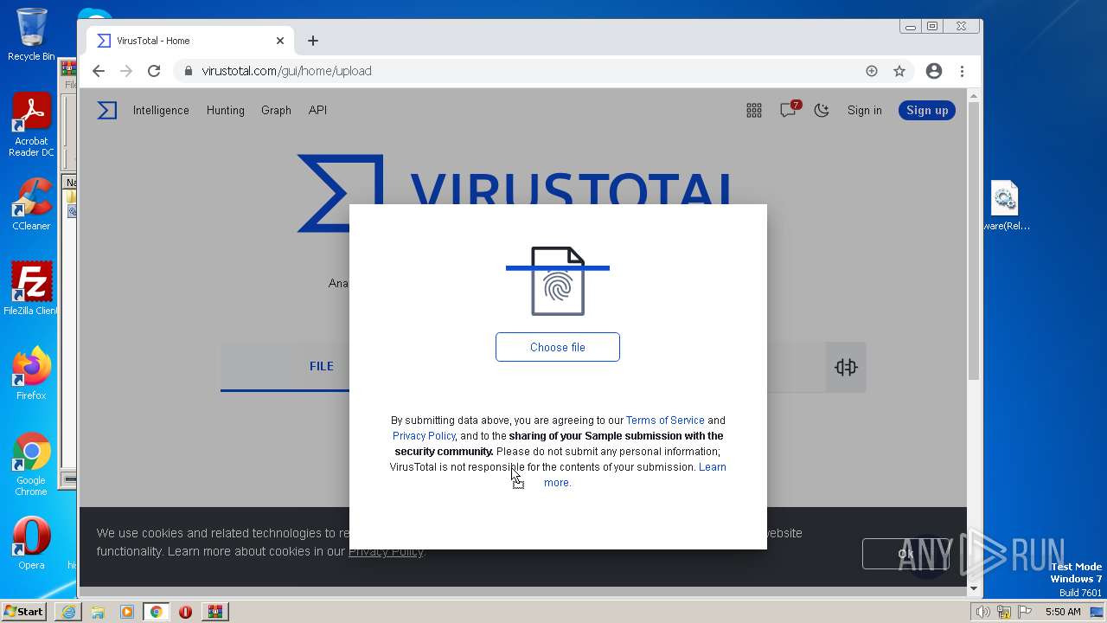1107x623 pixels.
Task: Click the page vertical scrollbar thumb
Action: coord(974,241)
